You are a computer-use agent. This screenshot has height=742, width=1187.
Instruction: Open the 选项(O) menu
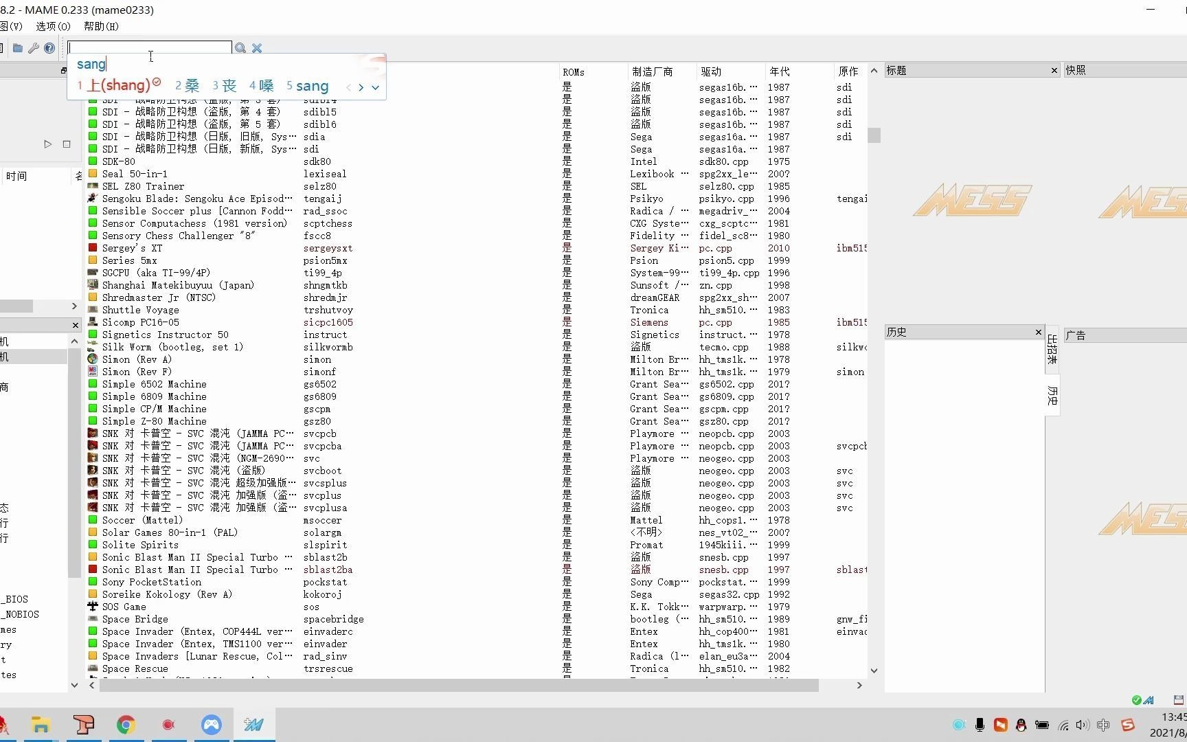53,26
